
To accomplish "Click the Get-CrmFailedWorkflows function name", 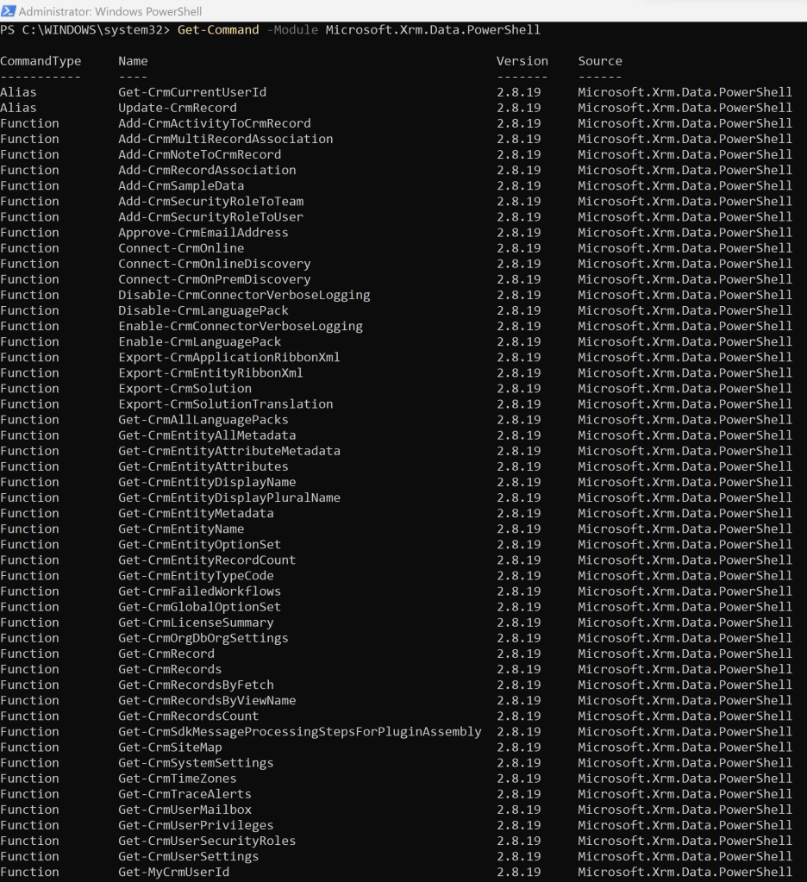I will coord(199,591).
